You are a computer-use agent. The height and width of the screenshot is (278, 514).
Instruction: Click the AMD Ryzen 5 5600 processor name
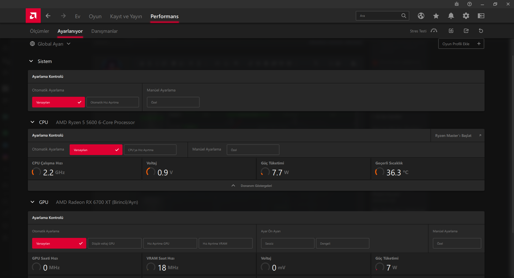pyautogui.click(x=95, y=122)
